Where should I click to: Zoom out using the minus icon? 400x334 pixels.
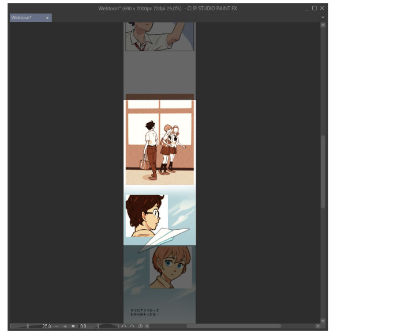pos(57,326)
